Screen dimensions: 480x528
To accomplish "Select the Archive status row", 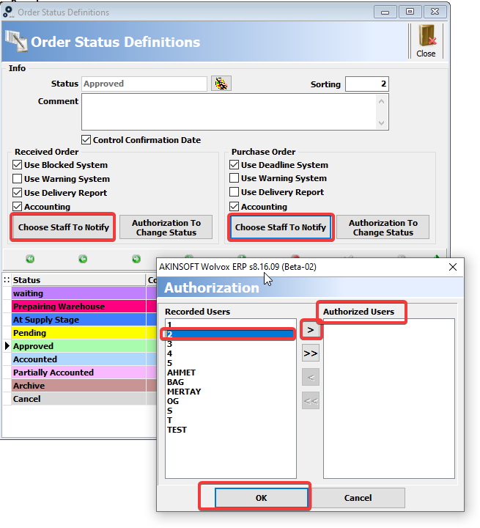I will coord(78,385).
